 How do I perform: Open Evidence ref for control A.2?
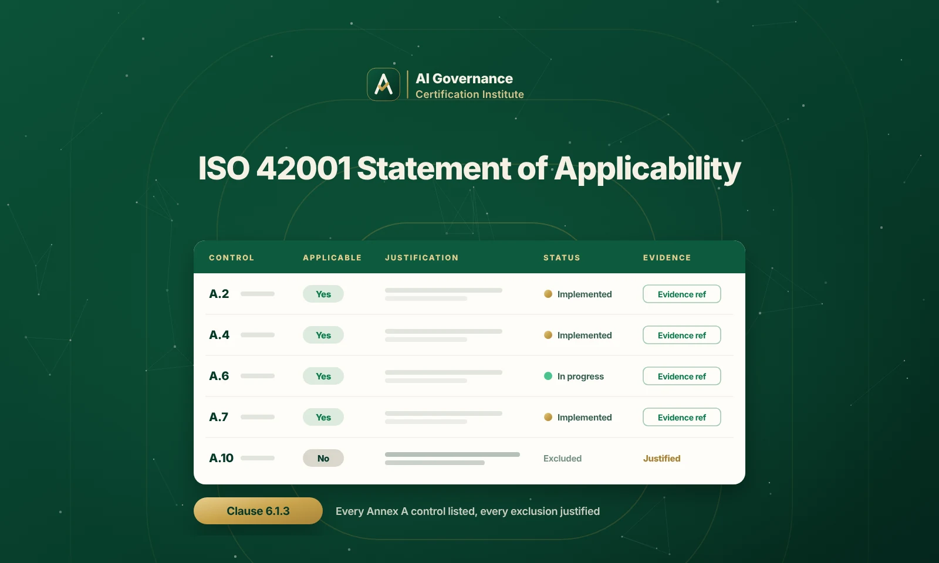tap(682, 294)
